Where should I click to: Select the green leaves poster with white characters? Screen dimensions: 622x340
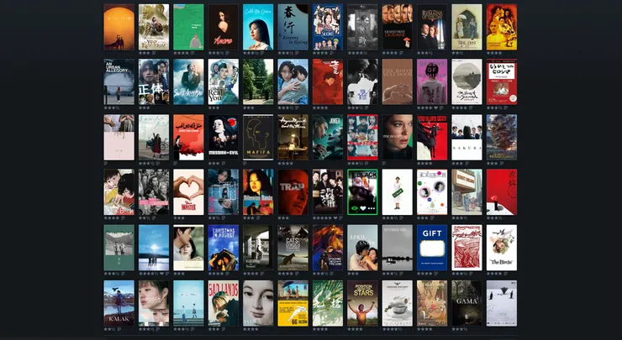[x=328, y=303]
